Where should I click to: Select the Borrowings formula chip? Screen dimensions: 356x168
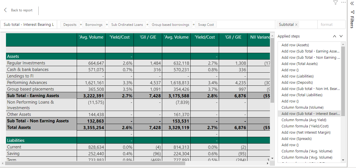pos(94,25)
